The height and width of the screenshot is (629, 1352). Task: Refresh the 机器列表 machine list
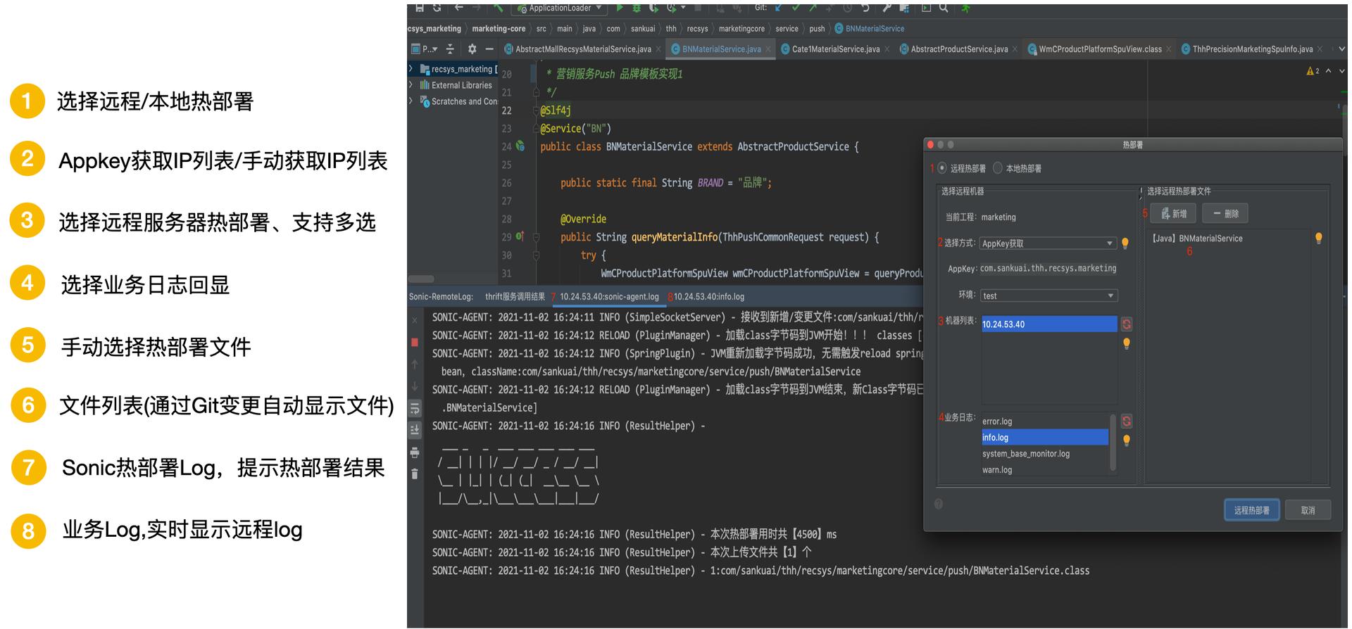[x=1127, y=324]
